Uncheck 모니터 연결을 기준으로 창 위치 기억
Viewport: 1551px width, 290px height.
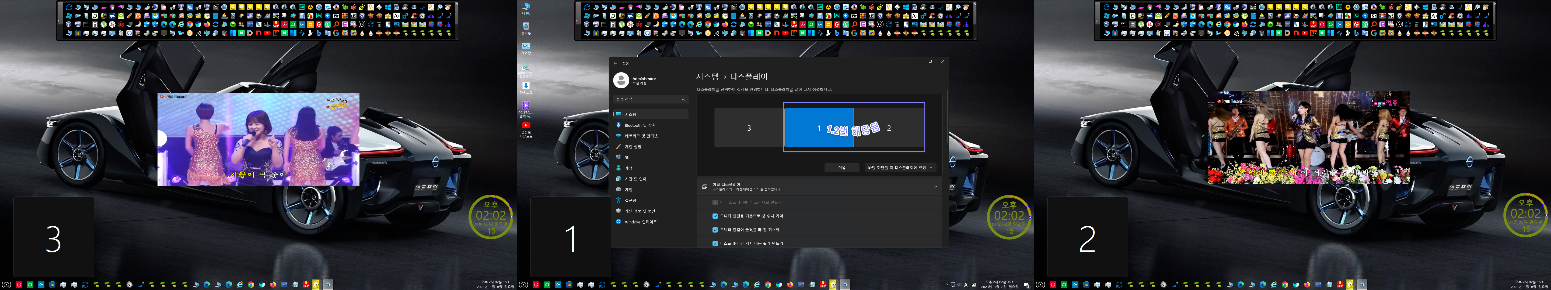715,216
